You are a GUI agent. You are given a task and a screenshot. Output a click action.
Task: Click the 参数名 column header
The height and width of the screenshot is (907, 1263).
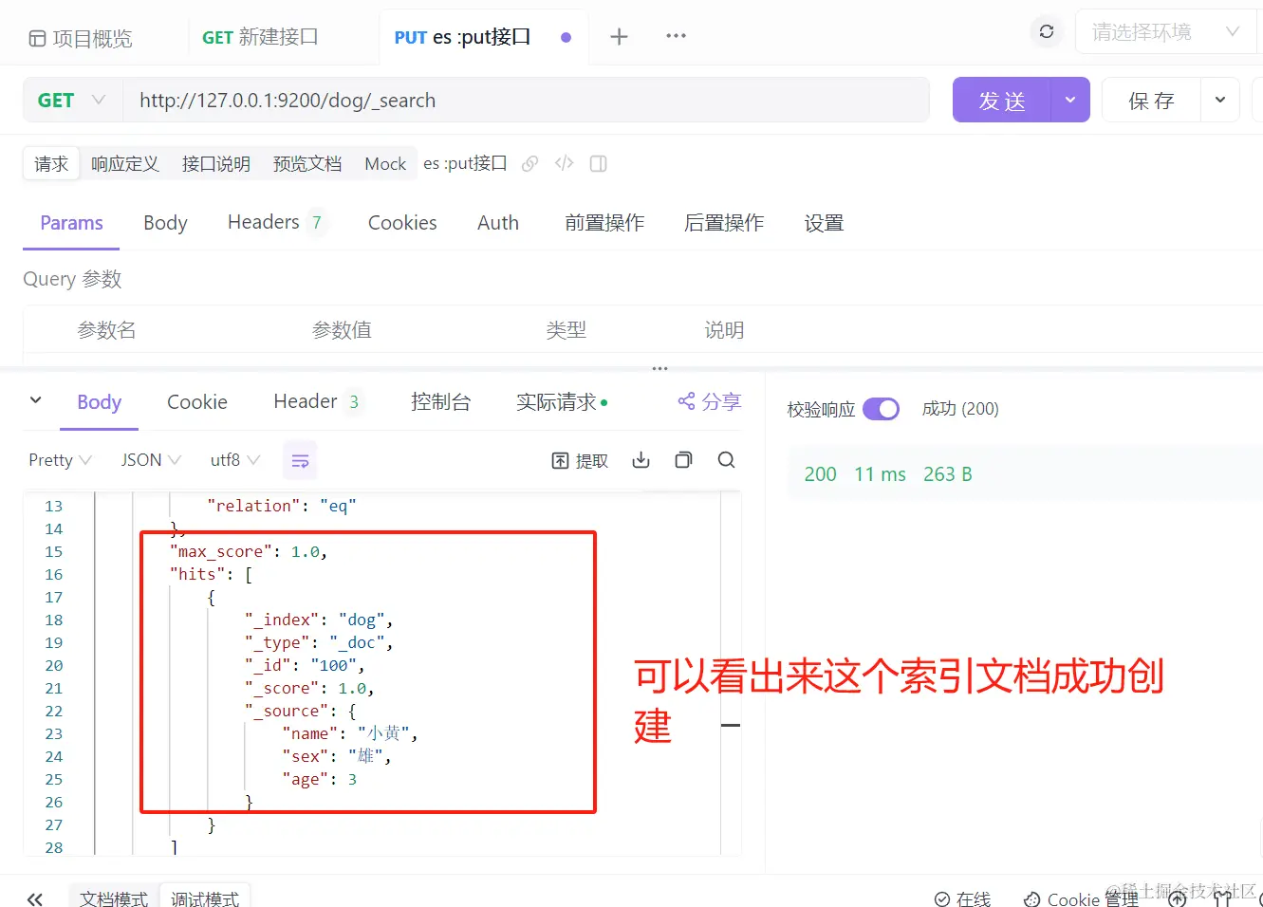(x=106, y=330)
